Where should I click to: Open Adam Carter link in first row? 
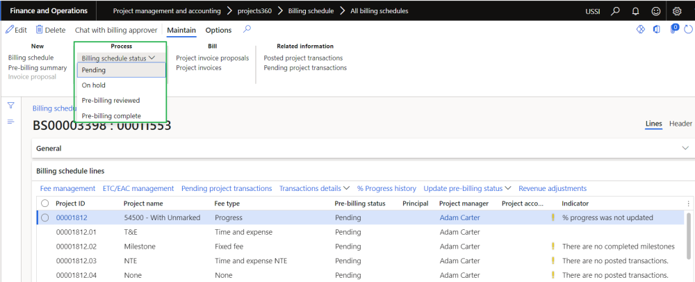click(459, 217)
